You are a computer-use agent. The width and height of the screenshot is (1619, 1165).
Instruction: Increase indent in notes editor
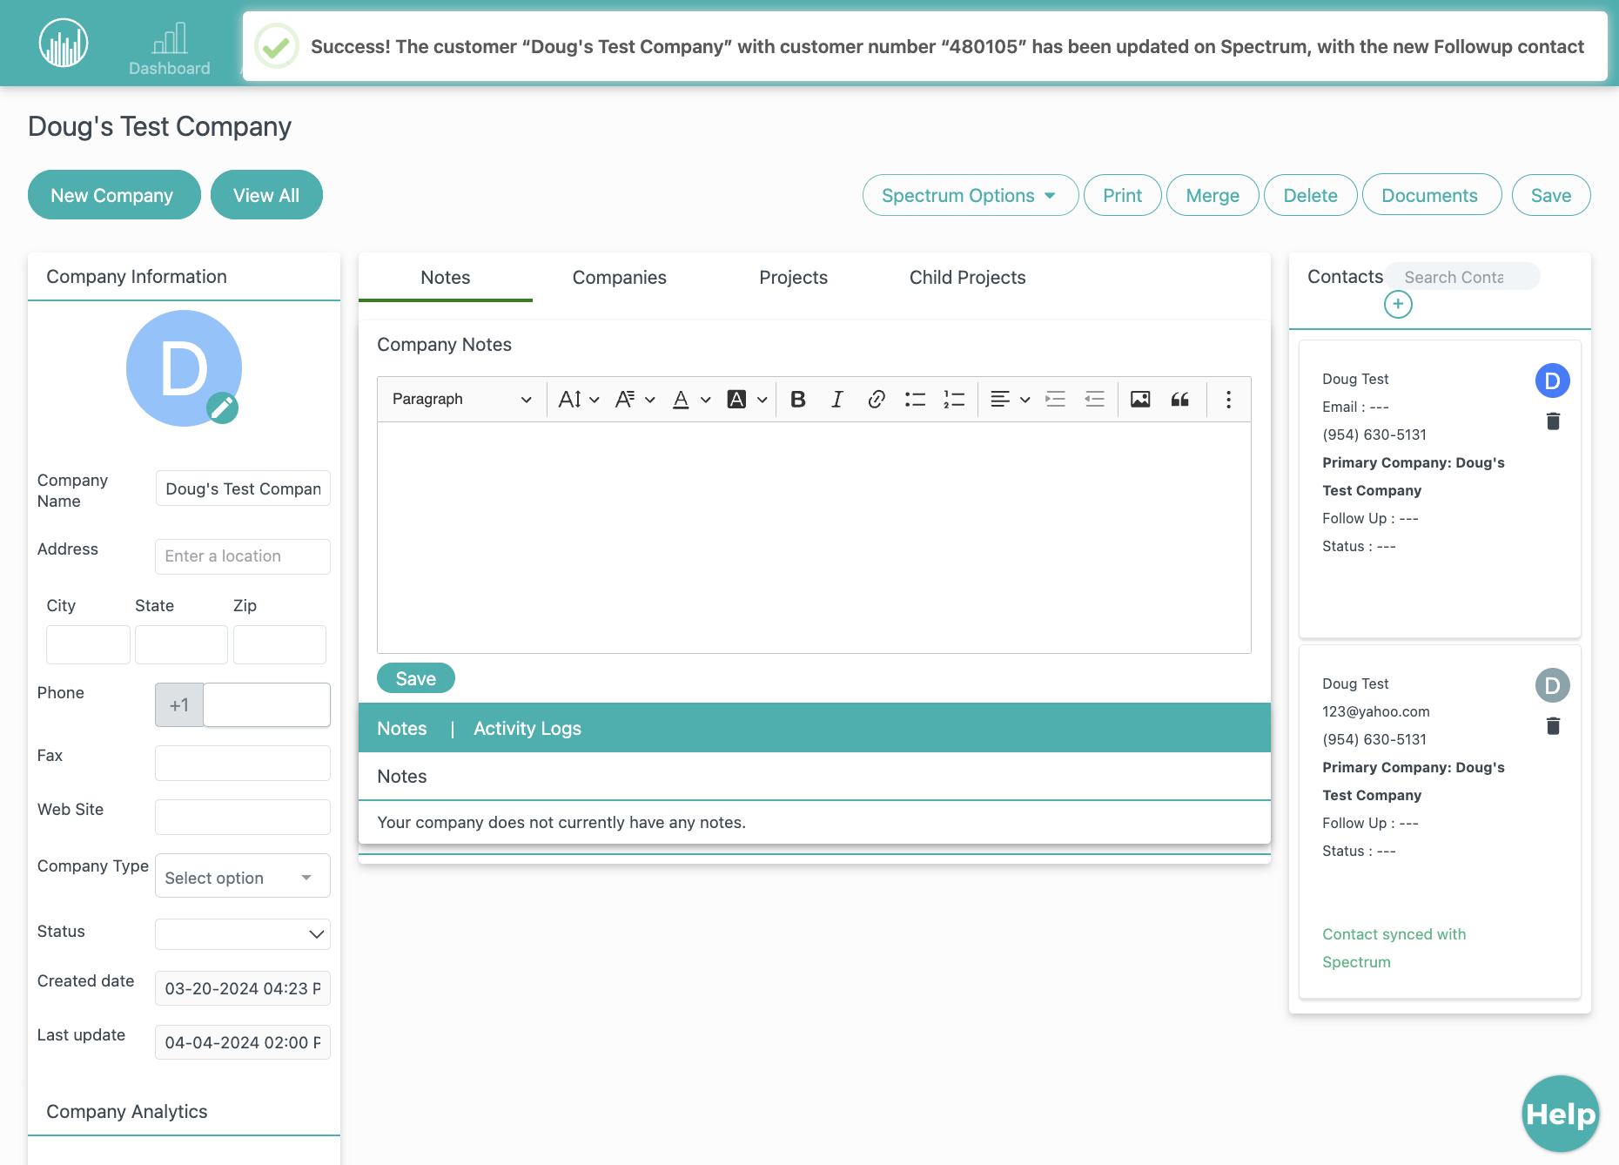[1055, 399]
